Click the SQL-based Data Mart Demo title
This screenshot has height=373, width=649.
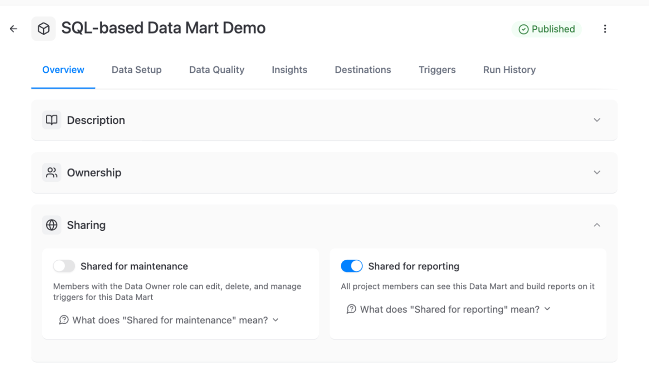163,28
